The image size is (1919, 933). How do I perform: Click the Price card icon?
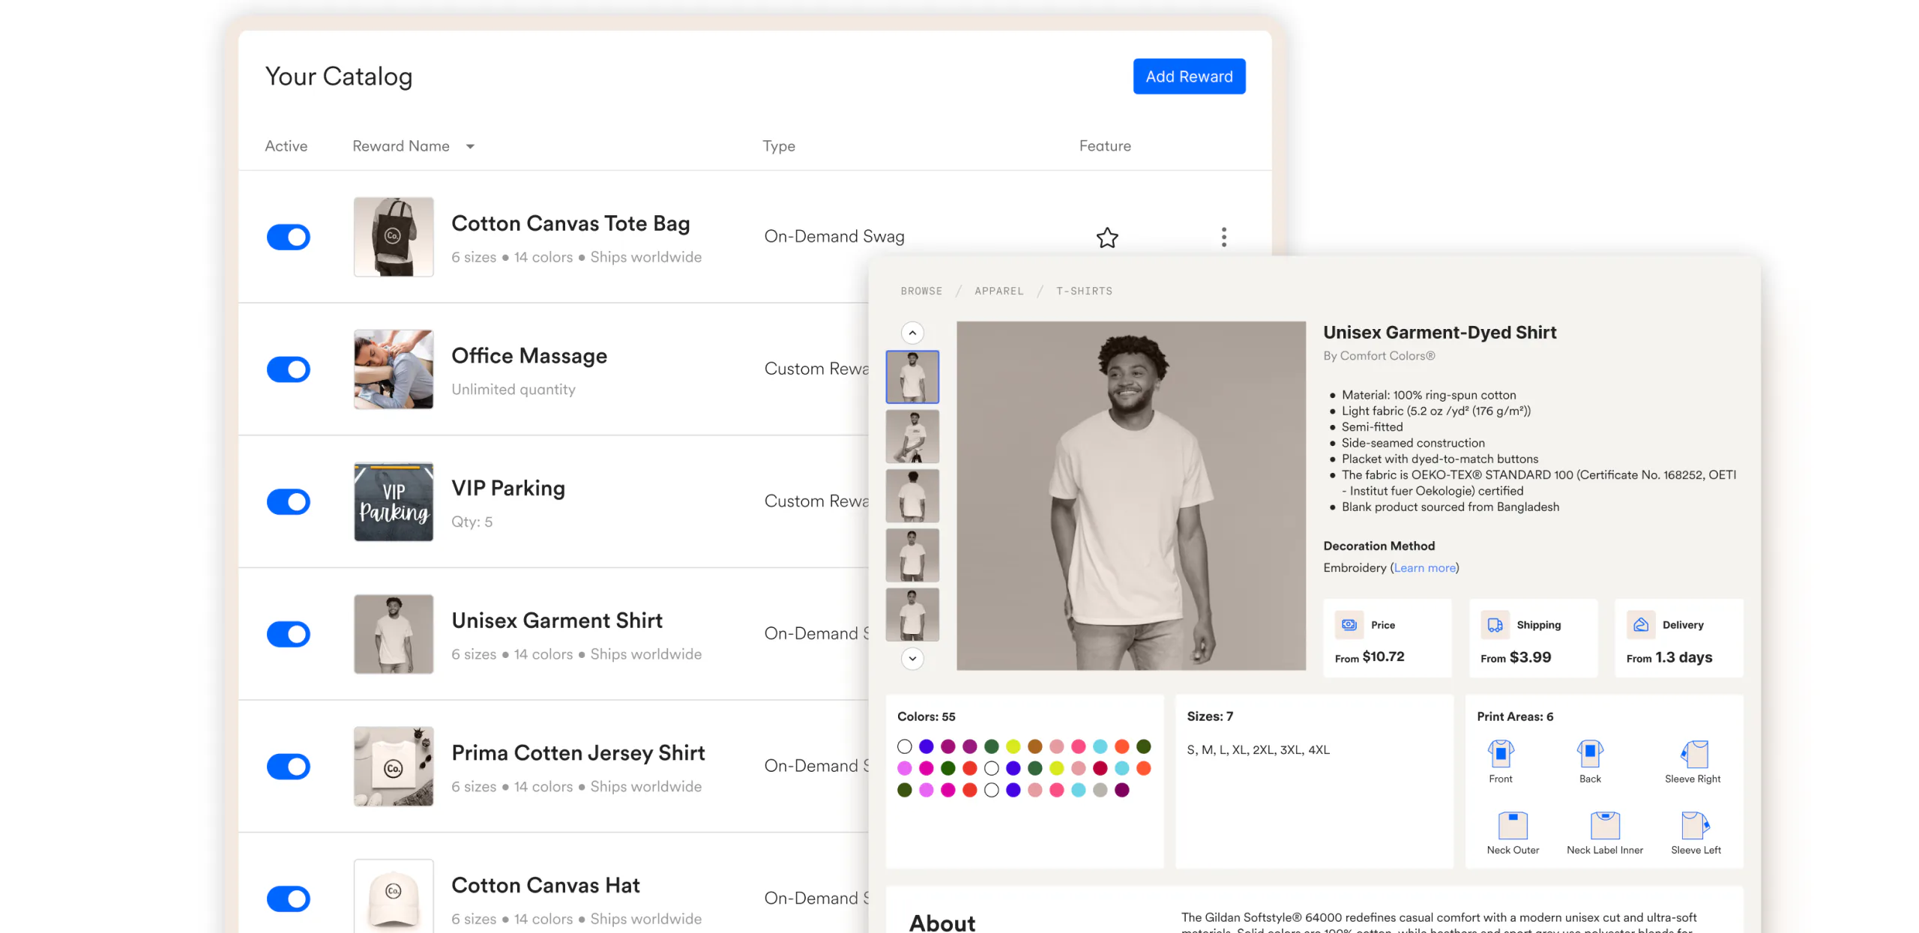point(1349,625)
